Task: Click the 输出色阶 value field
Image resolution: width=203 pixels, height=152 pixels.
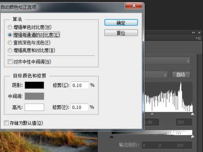Action: click(167, 145)
